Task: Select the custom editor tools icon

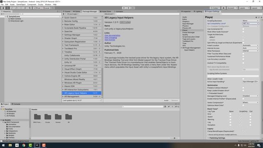Action: click(30, 8)
